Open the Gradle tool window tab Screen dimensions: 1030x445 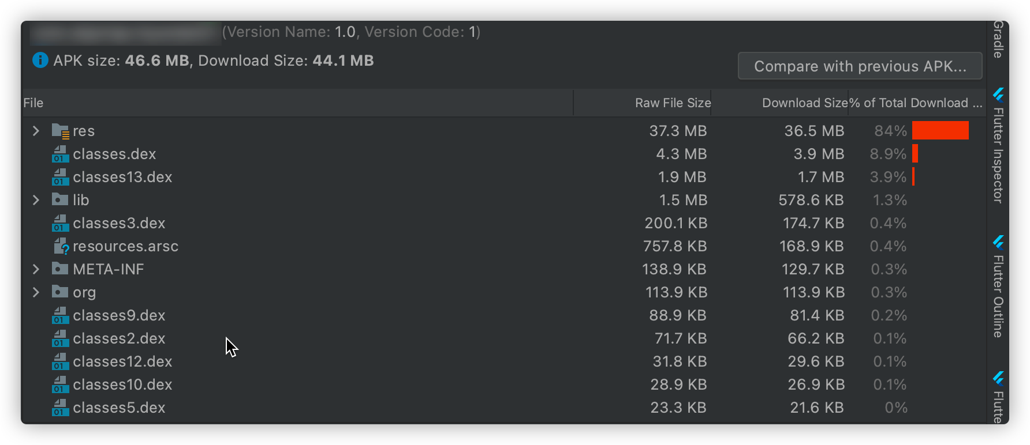pos(998,39)
